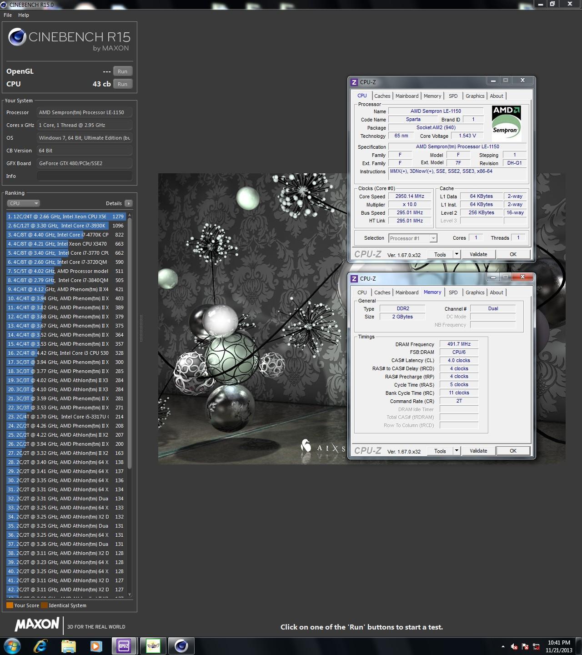The width and height of the screenshot is (582, 655).
Task: Open the Start menu orb
Action: [x=12, y=646]
